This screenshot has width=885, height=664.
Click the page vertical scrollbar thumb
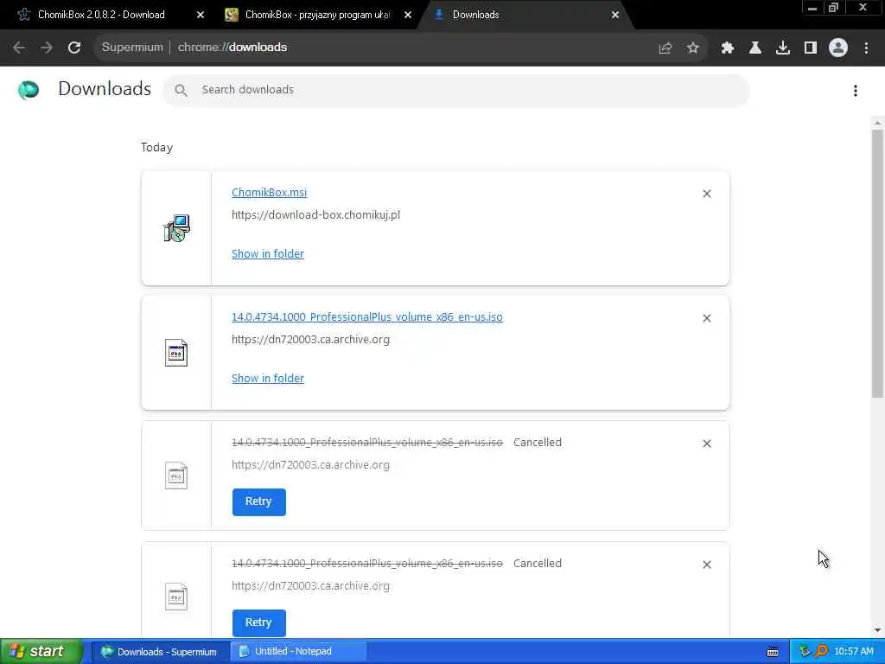point(877,263)
